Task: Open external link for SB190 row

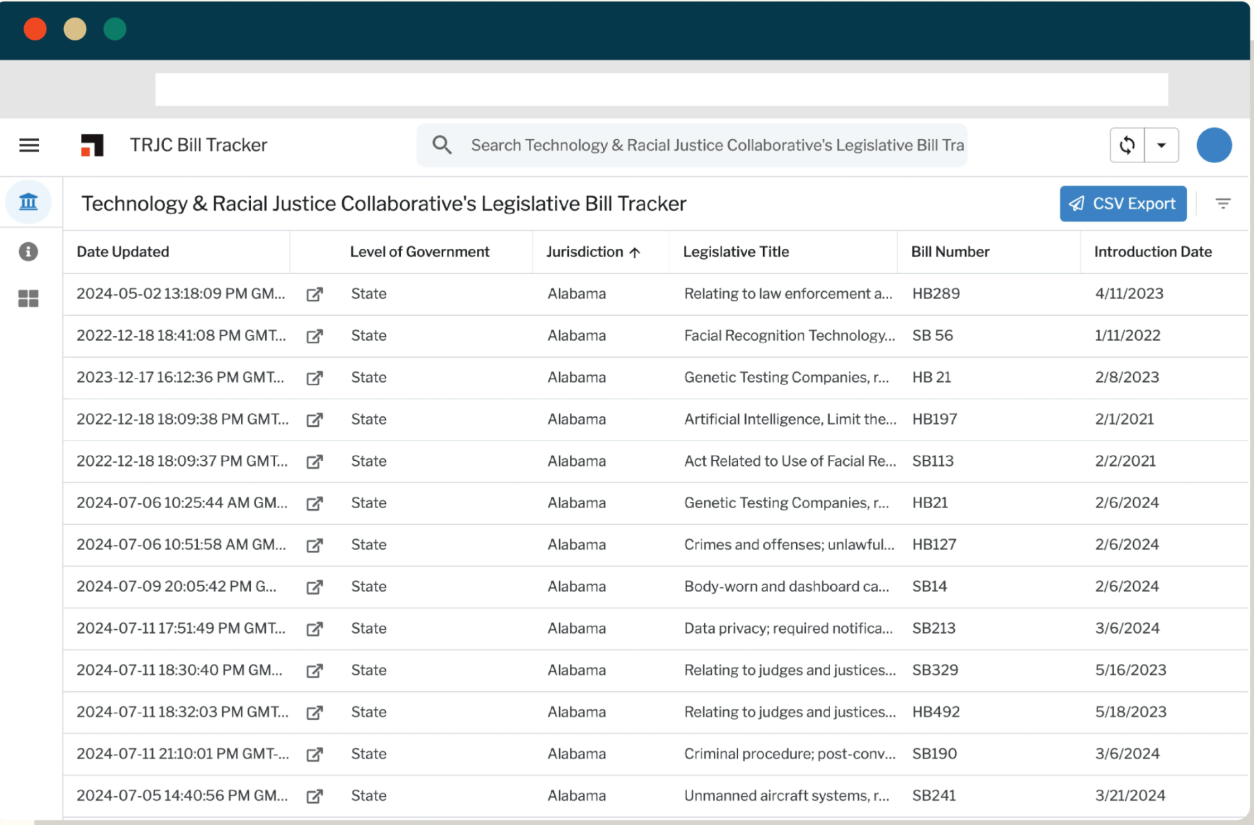Action: click(315, 755)
